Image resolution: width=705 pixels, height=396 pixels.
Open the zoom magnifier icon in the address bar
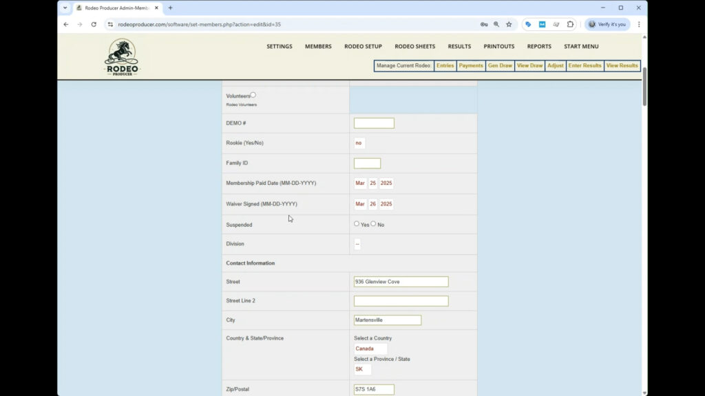(x=495, y=24)
